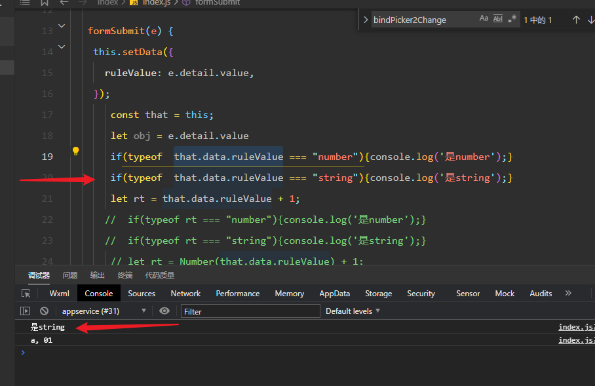Image resolution: width=595 pixels, height=386 pixels.
Task: Switch to the 代码质量 panel tab
Action: [160, 275]
